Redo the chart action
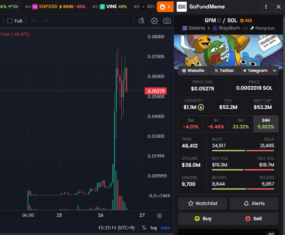 tap(46, 21)
